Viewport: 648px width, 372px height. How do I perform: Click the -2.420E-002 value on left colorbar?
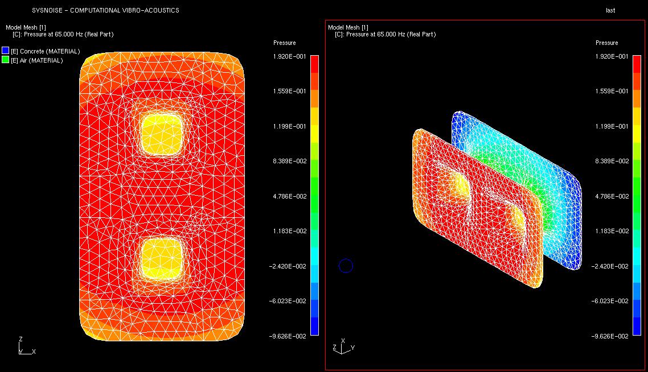pos(288,266)
